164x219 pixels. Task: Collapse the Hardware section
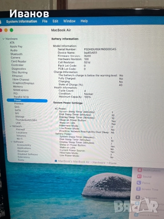pos(4,39)
